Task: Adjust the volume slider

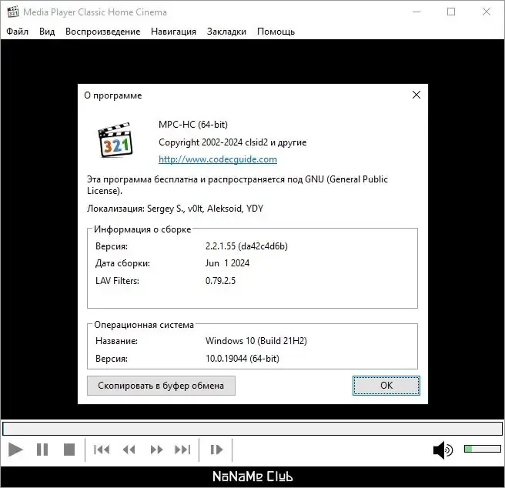Action: coord(483,449)
